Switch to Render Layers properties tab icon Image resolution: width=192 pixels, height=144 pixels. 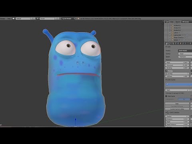(173, 44)
